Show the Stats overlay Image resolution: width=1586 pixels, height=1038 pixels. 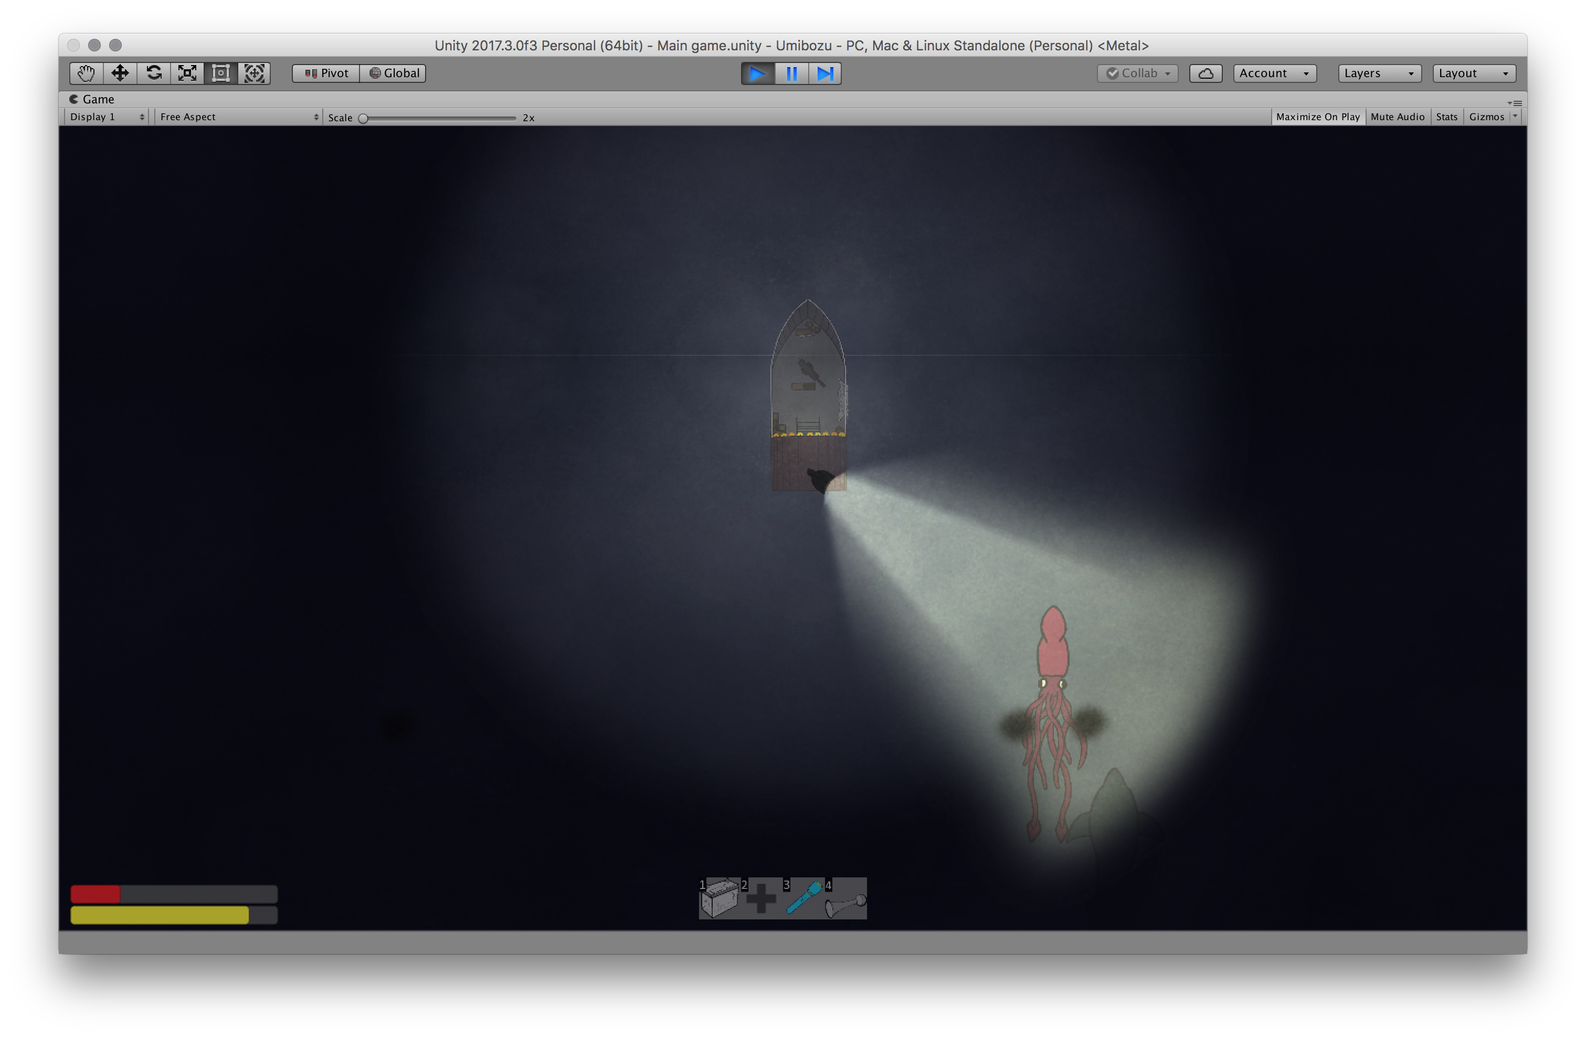click(1446, 116)
